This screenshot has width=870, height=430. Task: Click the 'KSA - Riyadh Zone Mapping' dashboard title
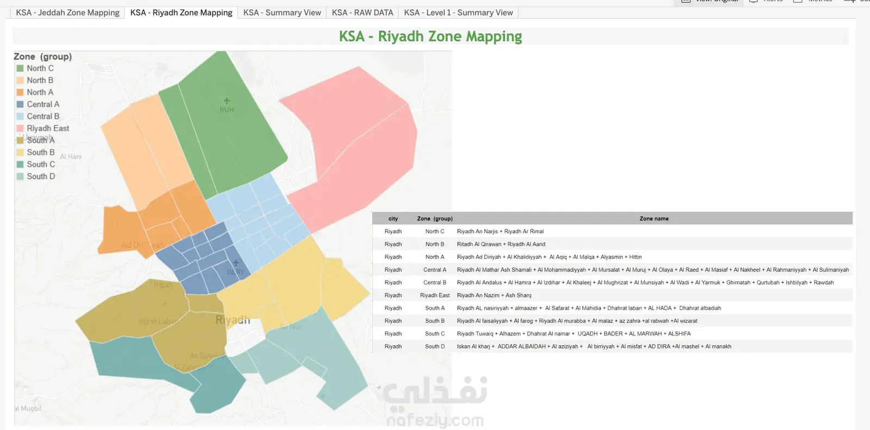coord(431,36)
